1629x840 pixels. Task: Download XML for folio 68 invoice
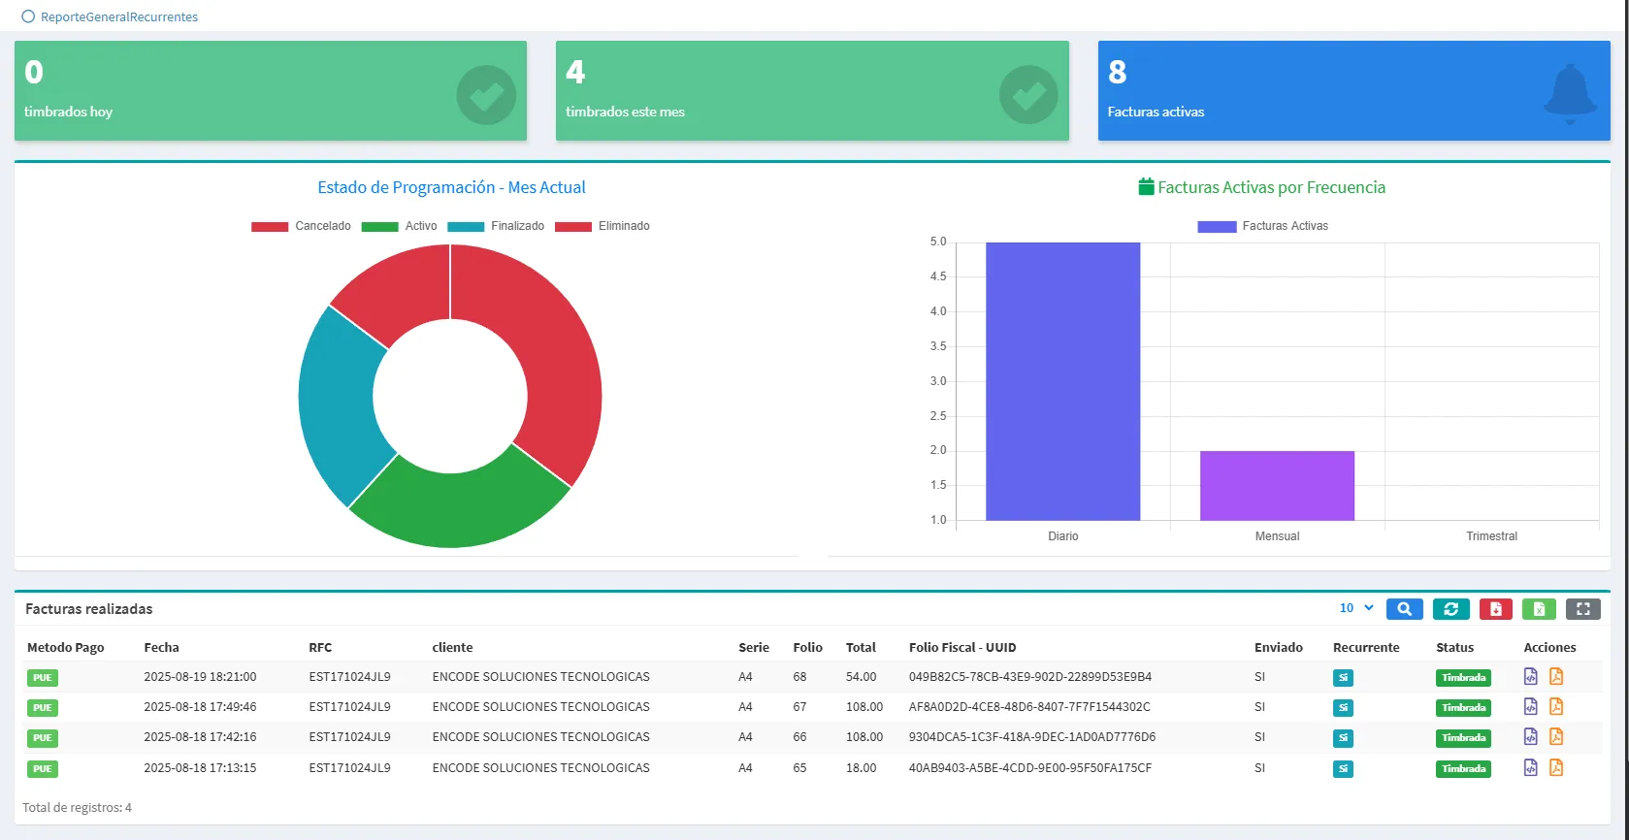1531,676
